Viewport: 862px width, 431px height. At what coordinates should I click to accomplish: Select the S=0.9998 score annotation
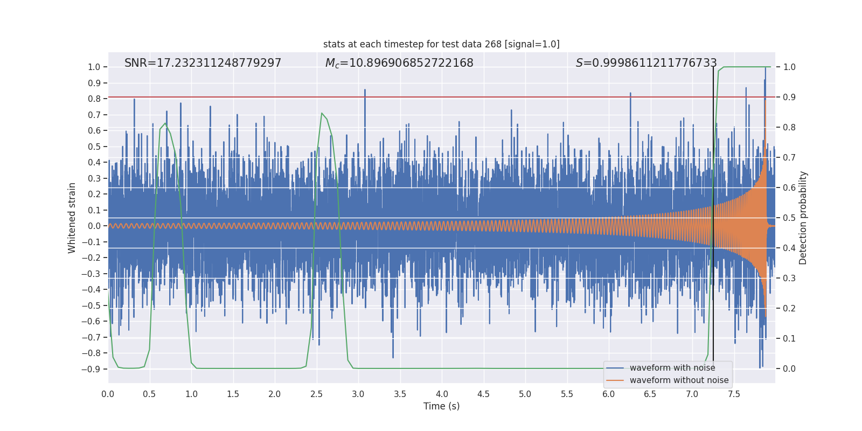pyautogui.click(x=646, y=63)
